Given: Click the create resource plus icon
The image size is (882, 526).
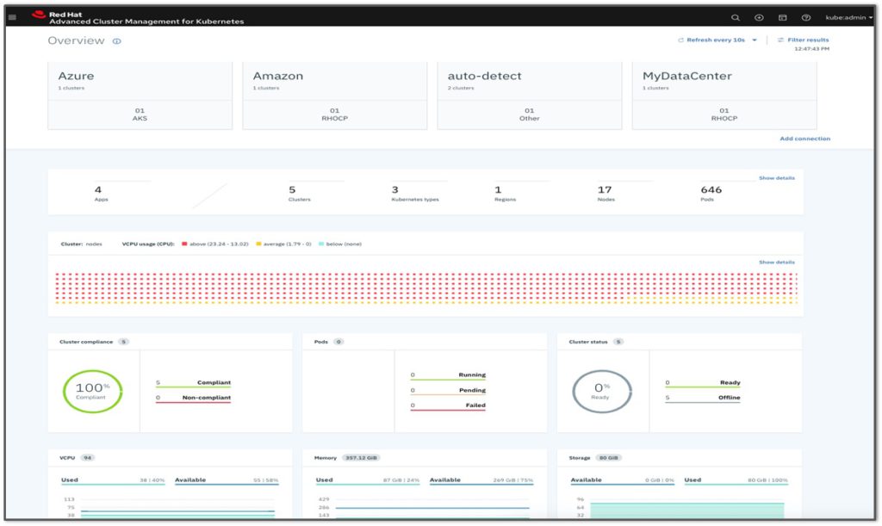Looking at the screenshot, I should (x=759, y=17).
